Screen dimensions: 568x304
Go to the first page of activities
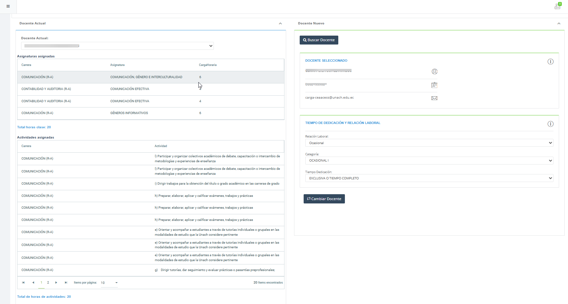23,283
